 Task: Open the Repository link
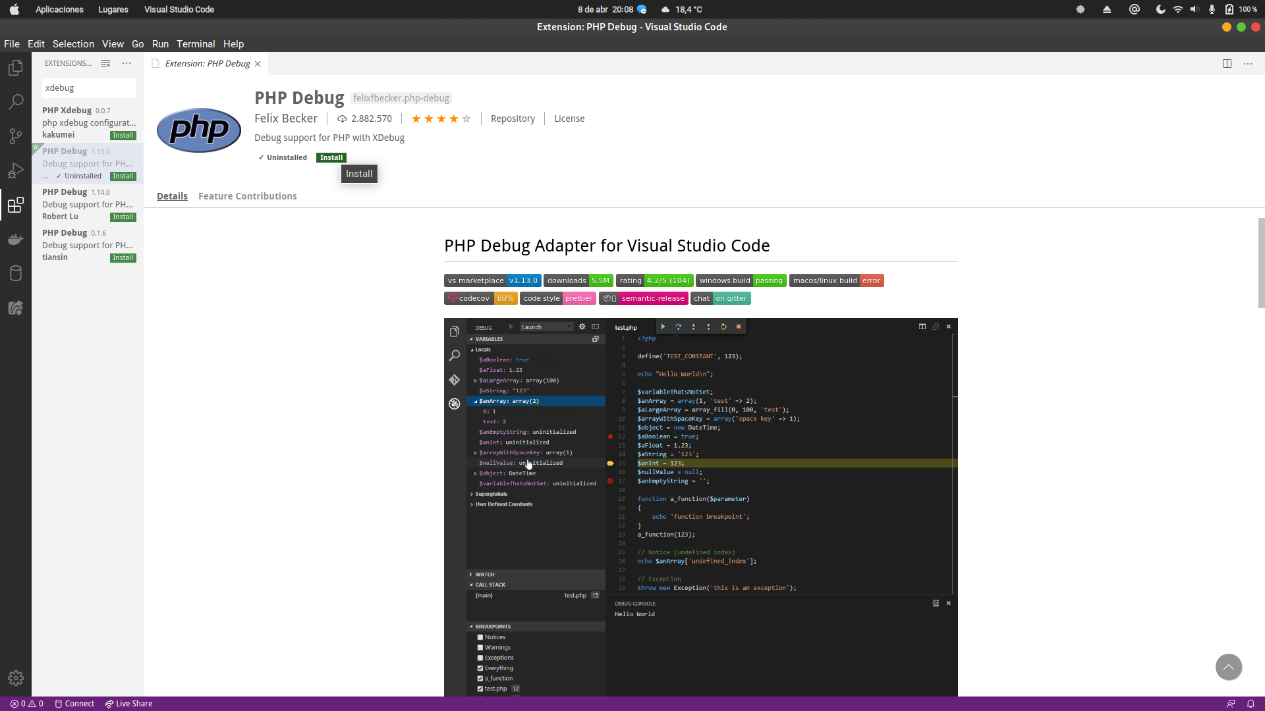tap(513, 118)
